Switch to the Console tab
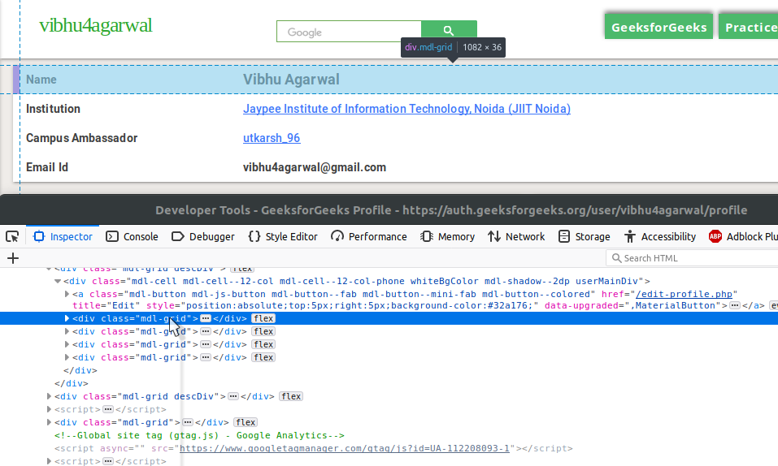The width and height of the screenshot is (778, 466). pyautogui.click(x=132, y=236)
